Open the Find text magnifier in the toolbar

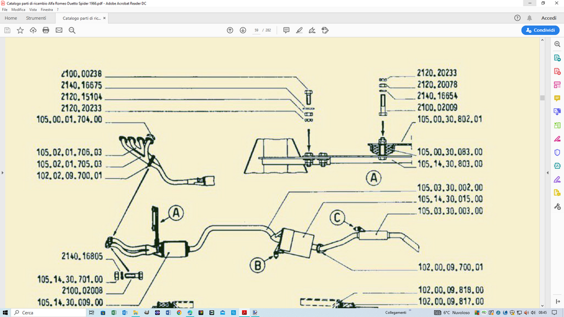[x=72, y=30]
